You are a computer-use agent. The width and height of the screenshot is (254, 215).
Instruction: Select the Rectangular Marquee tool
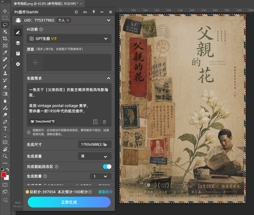click(5, 18)
